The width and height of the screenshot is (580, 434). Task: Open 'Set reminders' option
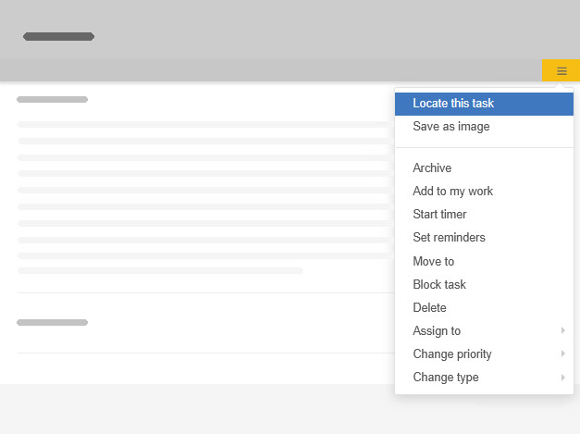[449, 238]
